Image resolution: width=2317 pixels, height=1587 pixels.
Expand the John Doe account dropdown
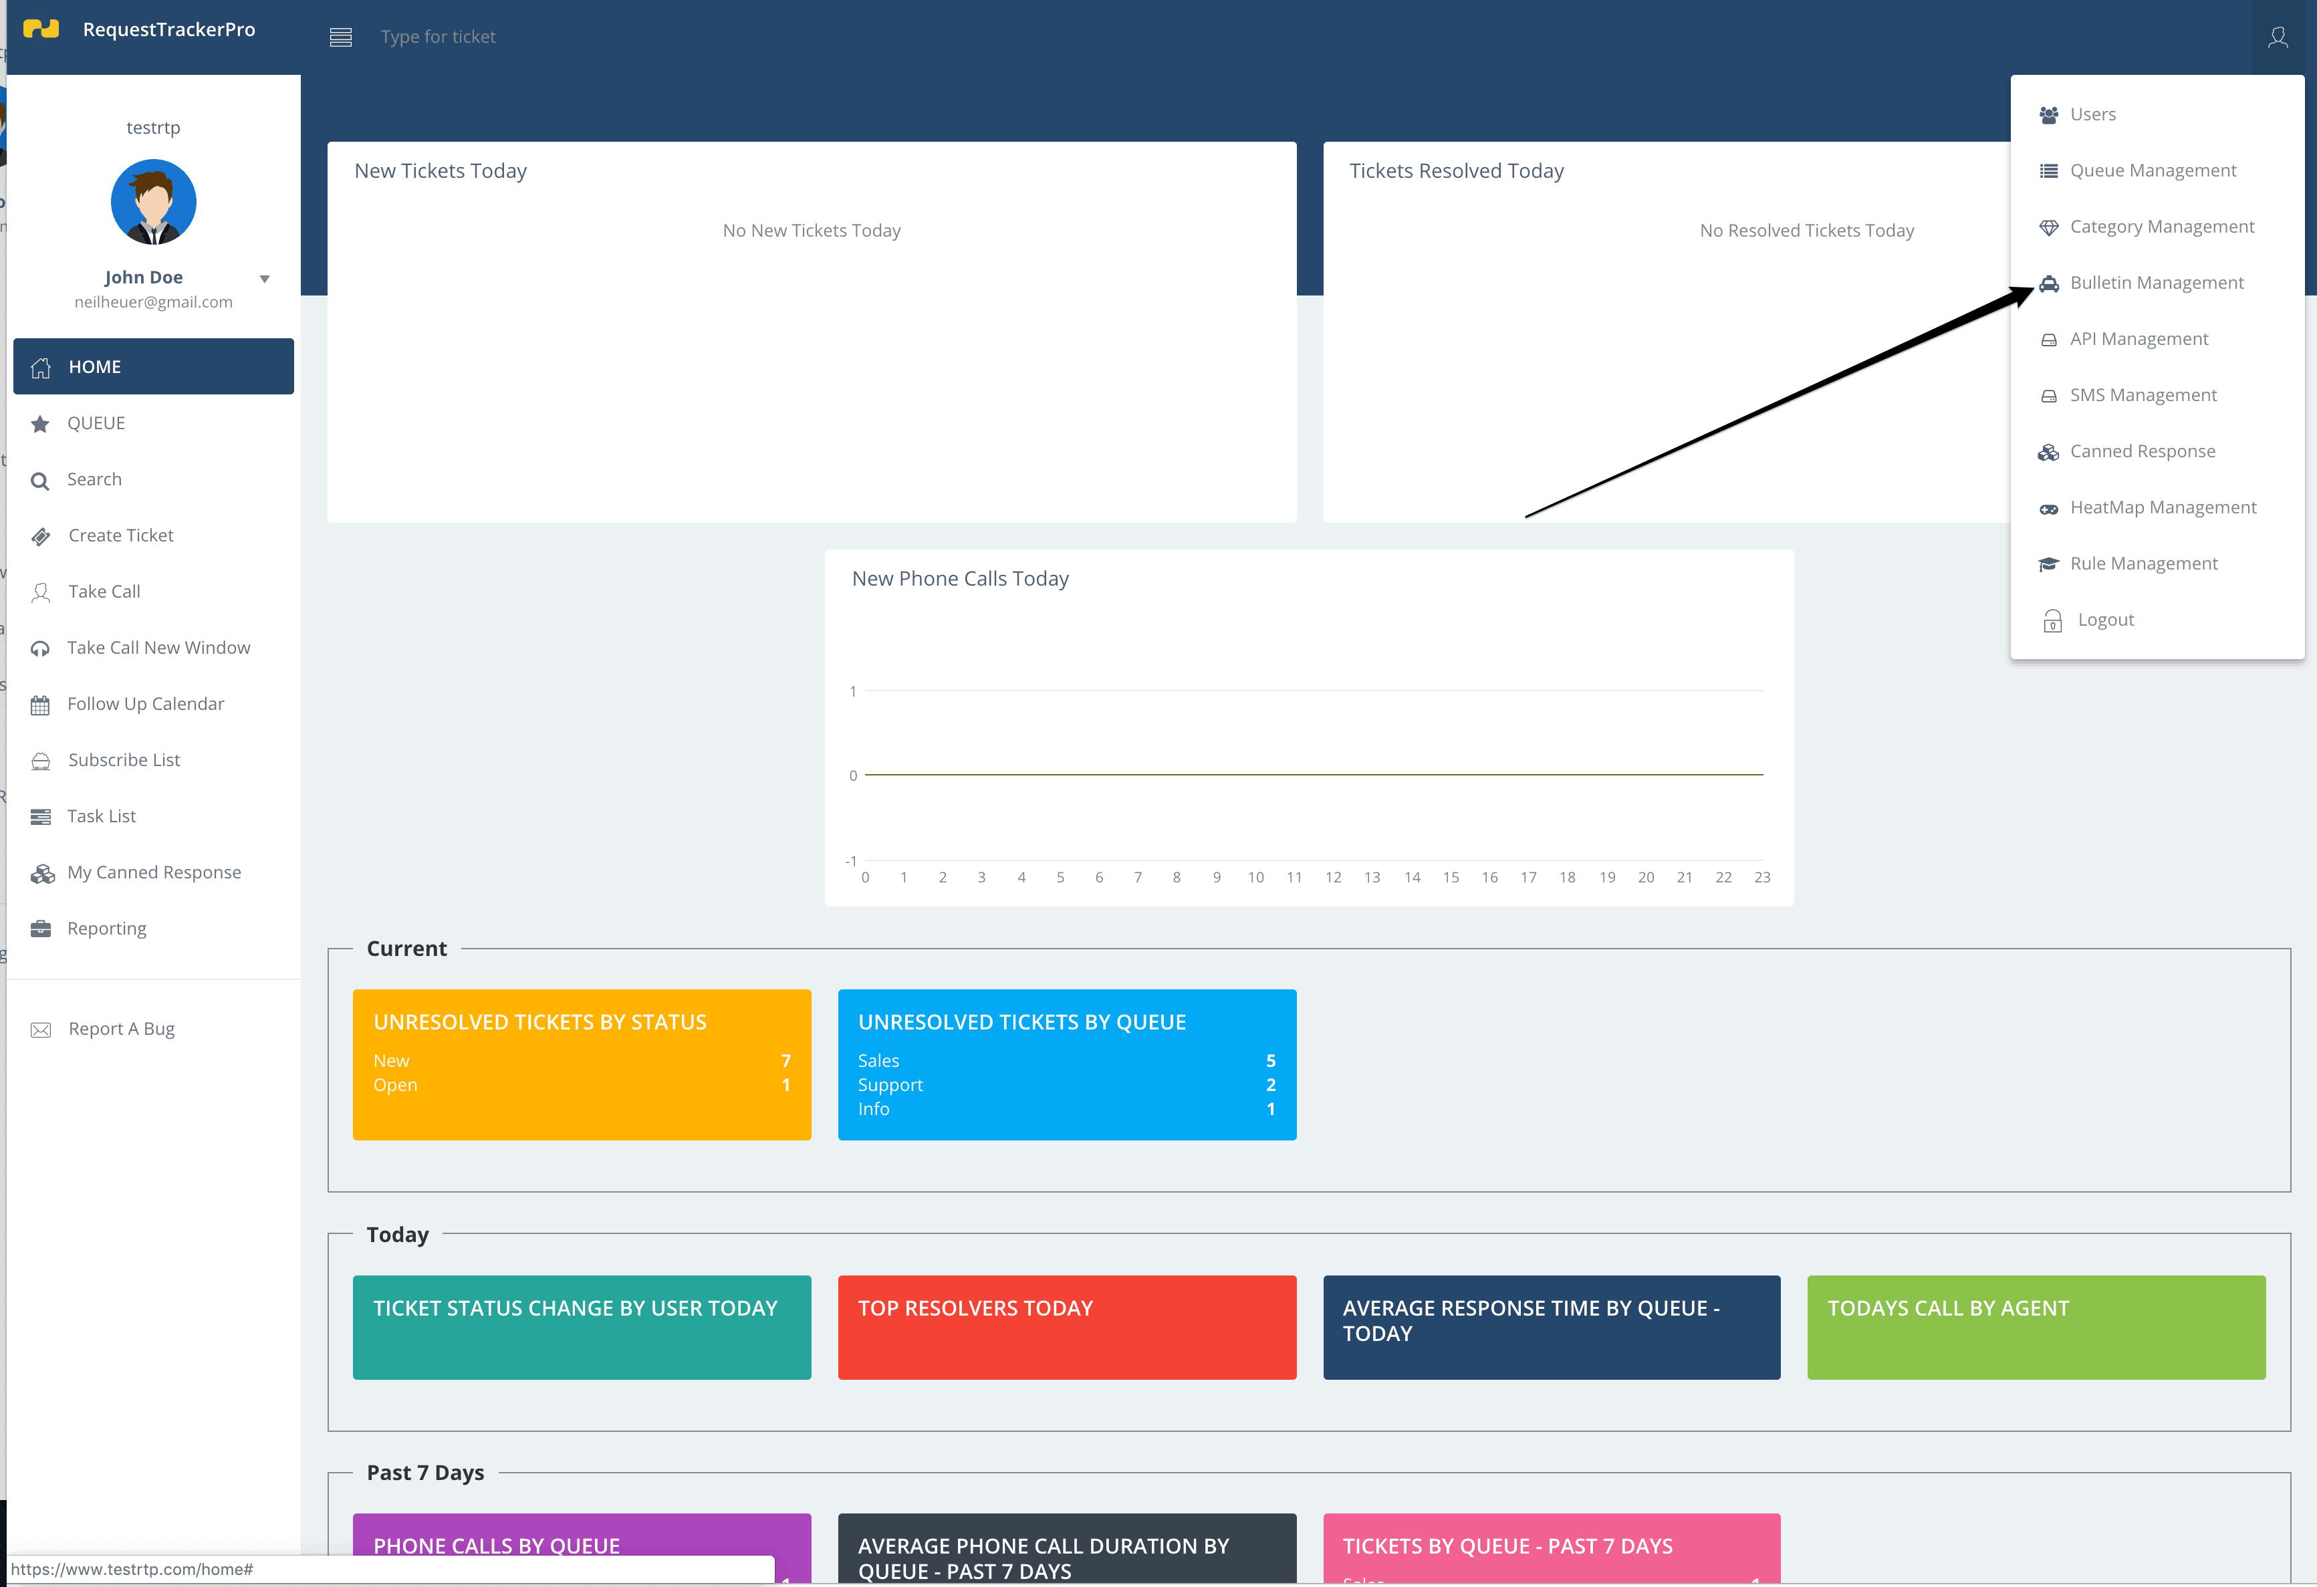(264, 278)
